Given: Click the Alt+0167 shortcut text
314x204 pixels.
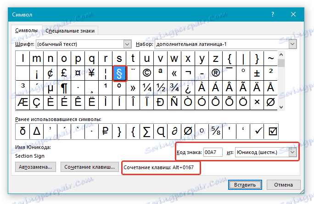Looking at the screenshot, I should point(183,167).
